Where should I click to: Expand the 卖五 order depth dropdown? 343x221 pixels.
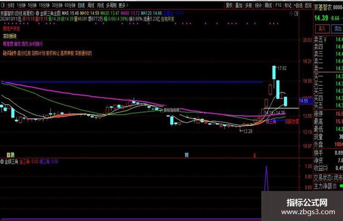click(325, 40)
